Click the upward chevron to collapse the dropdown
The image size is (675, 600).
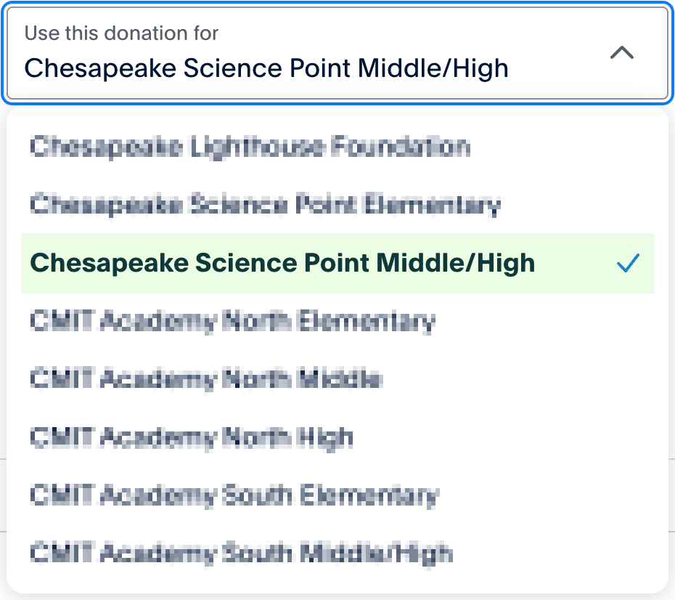(x=621, y=53)
